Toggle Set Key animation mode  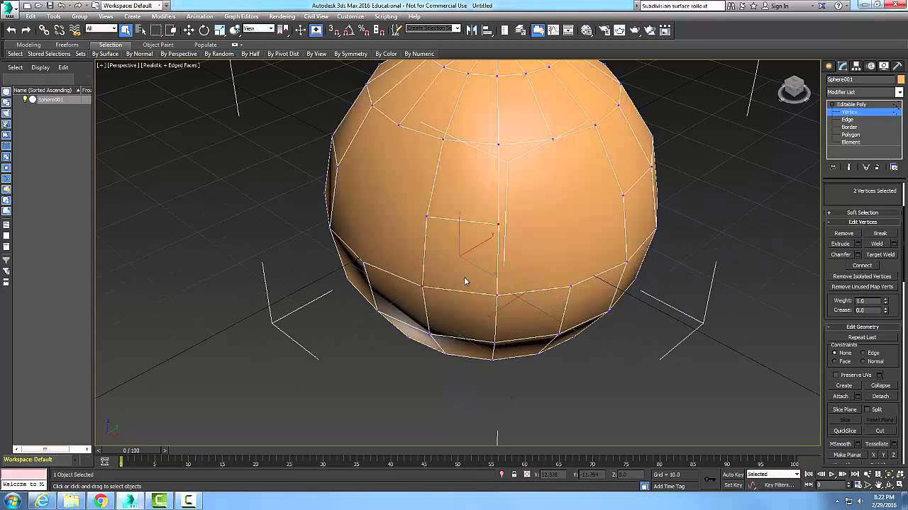733,485
